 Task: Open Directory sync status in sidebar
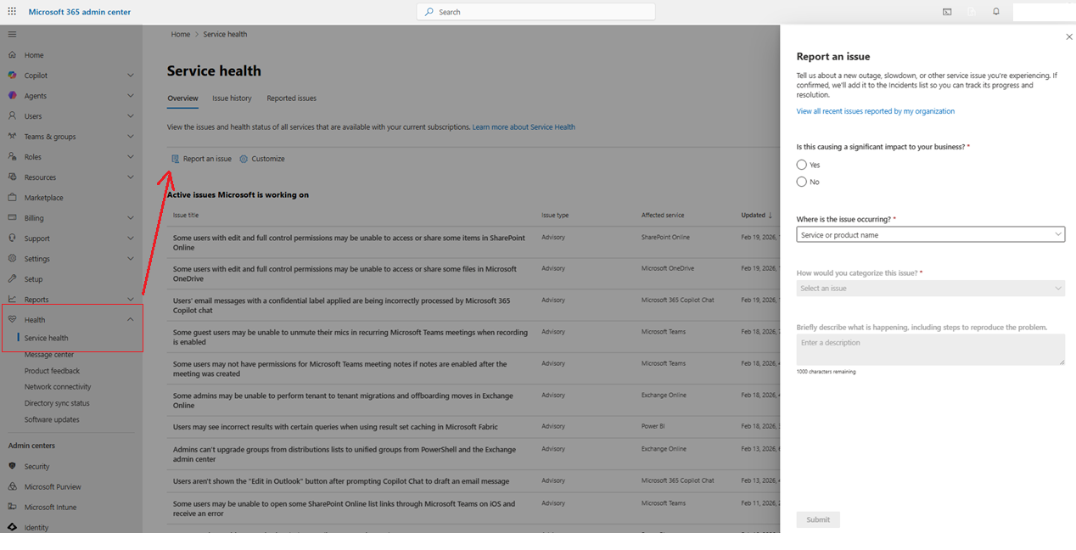click(57, 403)
